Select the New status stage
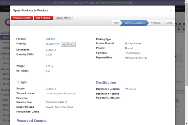188x125 pixels. pos(116,23)
